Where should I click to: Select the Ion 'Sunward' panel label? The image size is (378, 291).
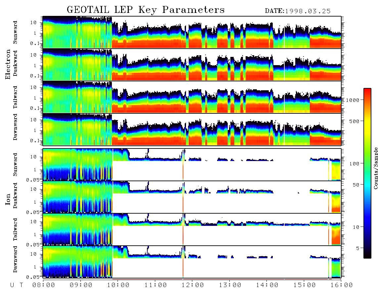point(15,164)
